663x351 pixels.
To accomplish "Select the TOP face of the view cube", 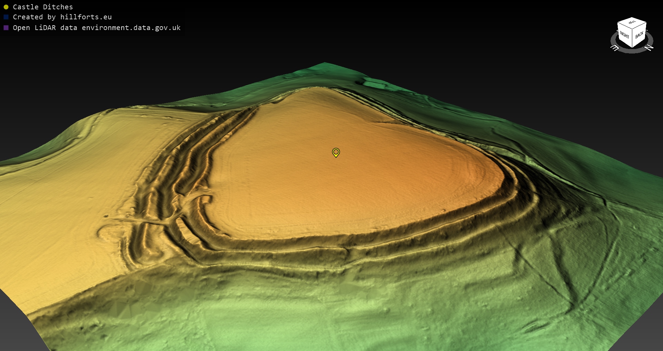I will click(632, 23).
